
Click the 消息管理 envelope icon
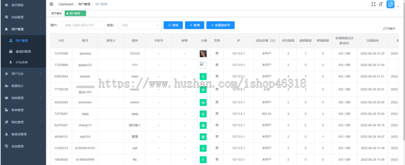7,98
